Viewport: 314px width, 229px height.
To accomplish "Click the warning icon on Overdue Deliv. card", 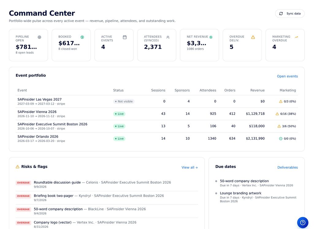I will (x=253, y=37).
